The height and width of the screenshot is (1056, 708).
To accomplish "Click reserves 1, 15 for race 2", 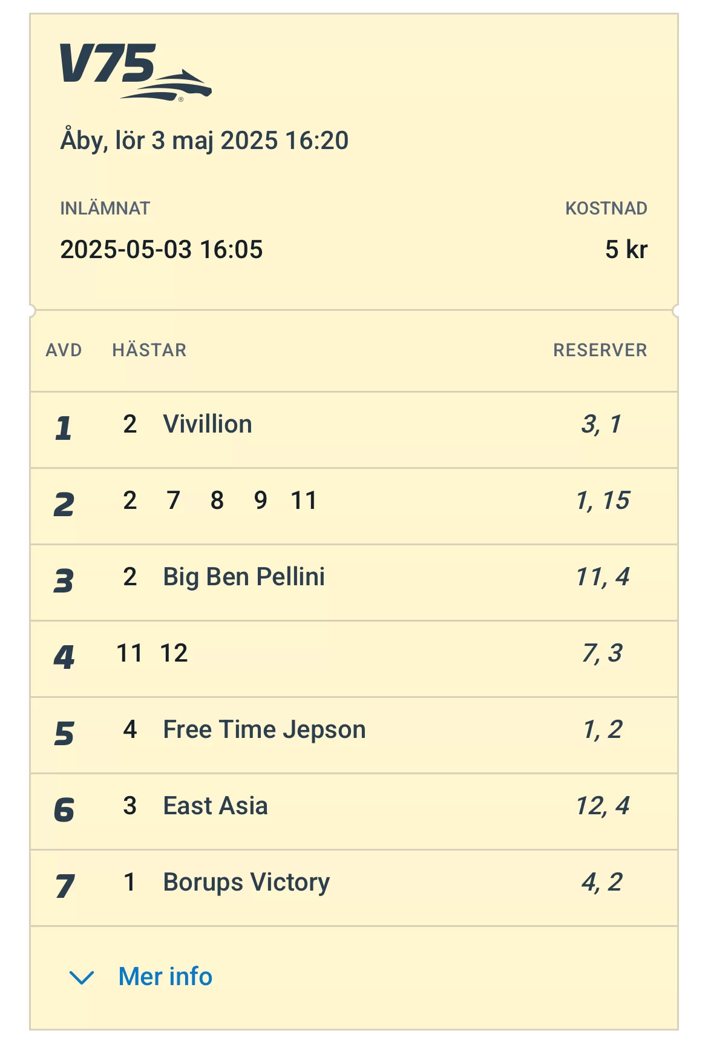I will tap(603, 500).
